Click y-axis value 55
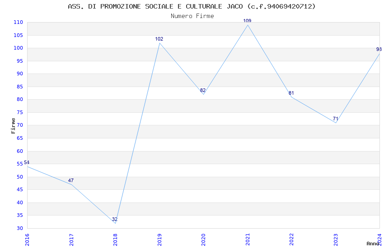The image size is (384, 248). (x=19, y=164)
